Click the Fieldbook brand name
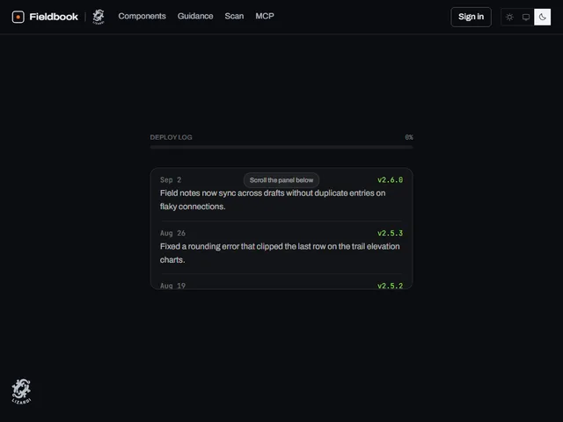 [54, 17]
